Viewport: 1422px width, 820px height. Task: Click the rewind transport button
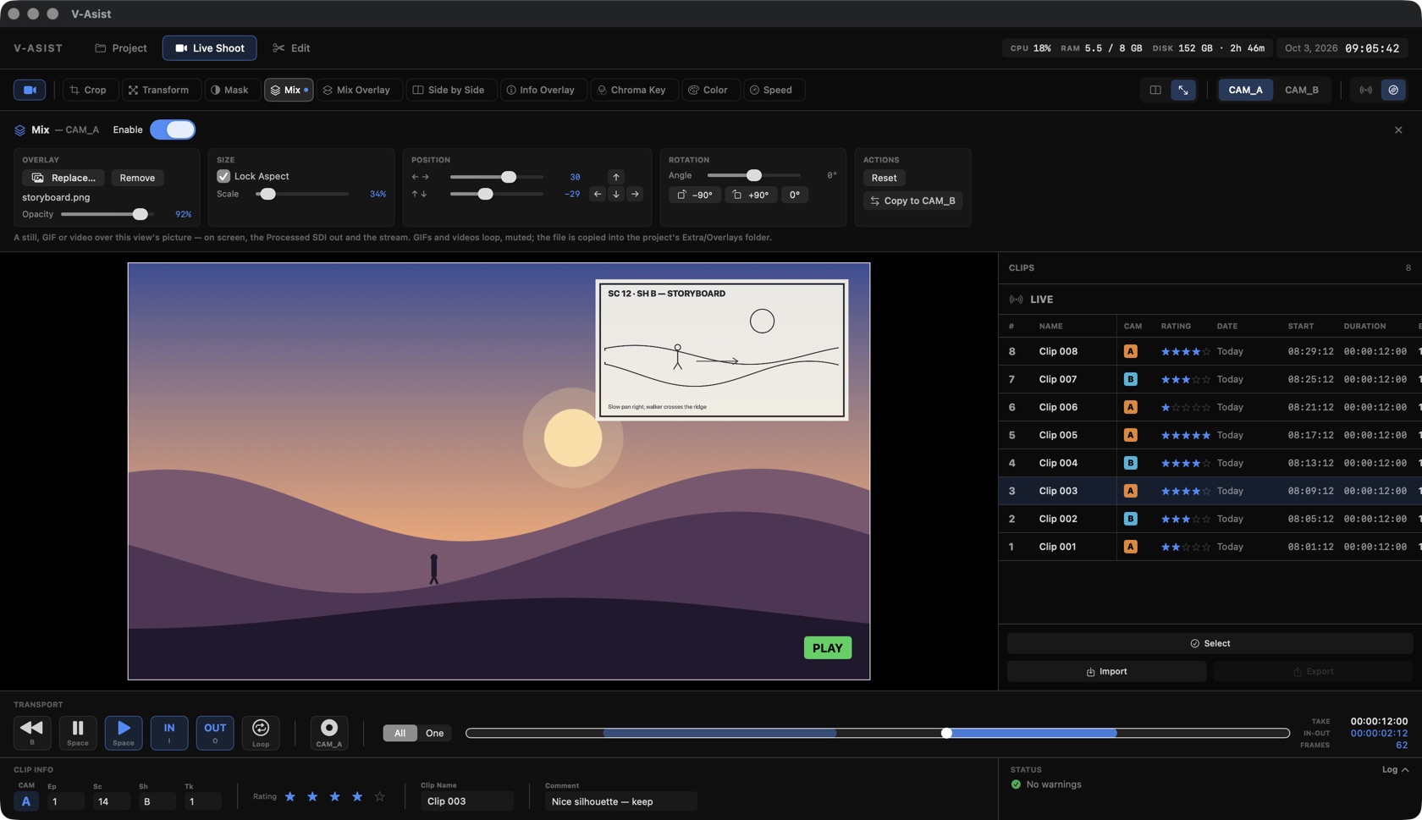tap(32, 733)
